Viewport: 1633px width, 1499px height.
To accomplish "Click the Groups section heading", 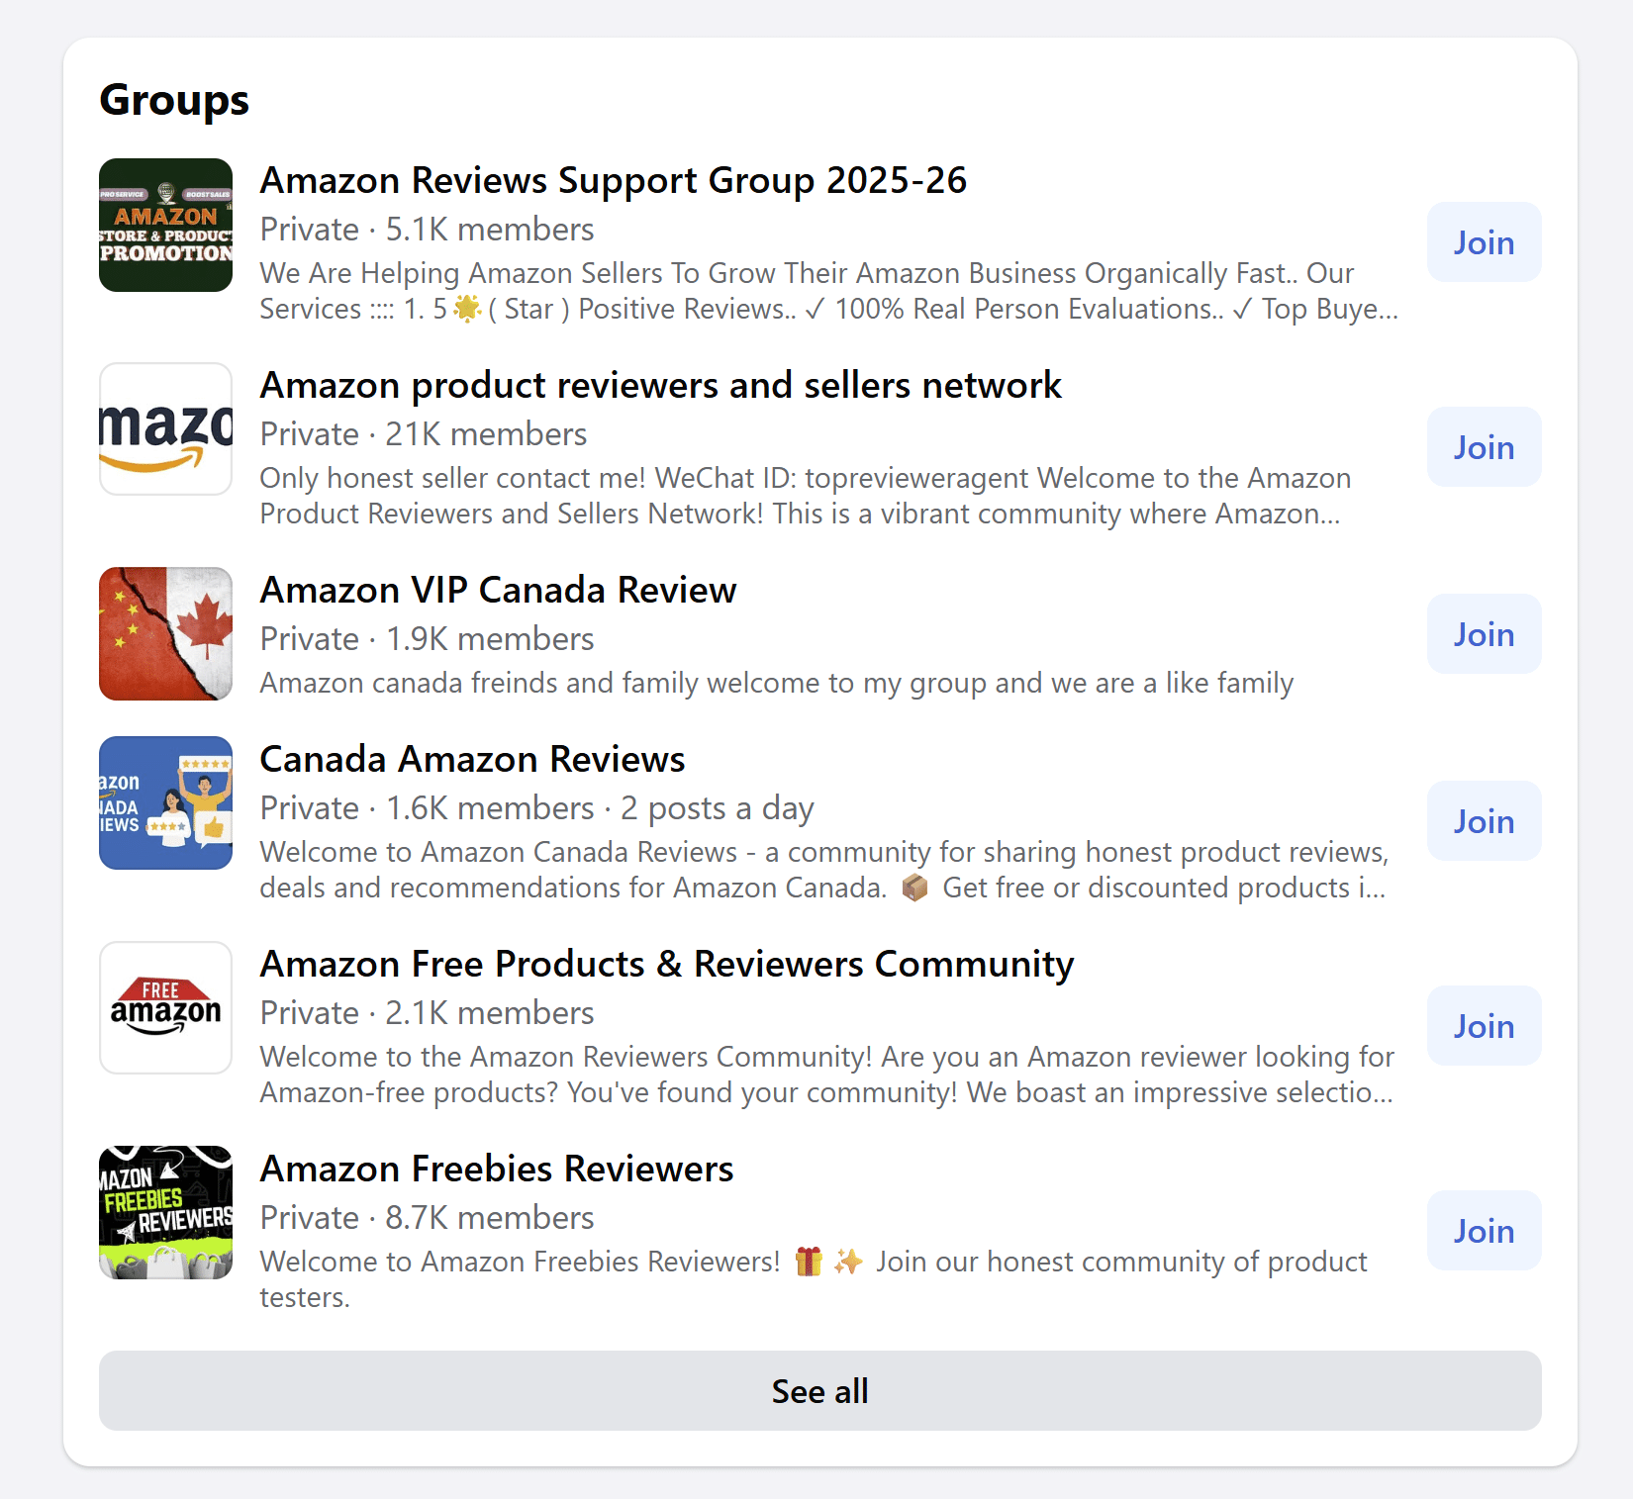I will pyautogui.click(x=174, y=100).
